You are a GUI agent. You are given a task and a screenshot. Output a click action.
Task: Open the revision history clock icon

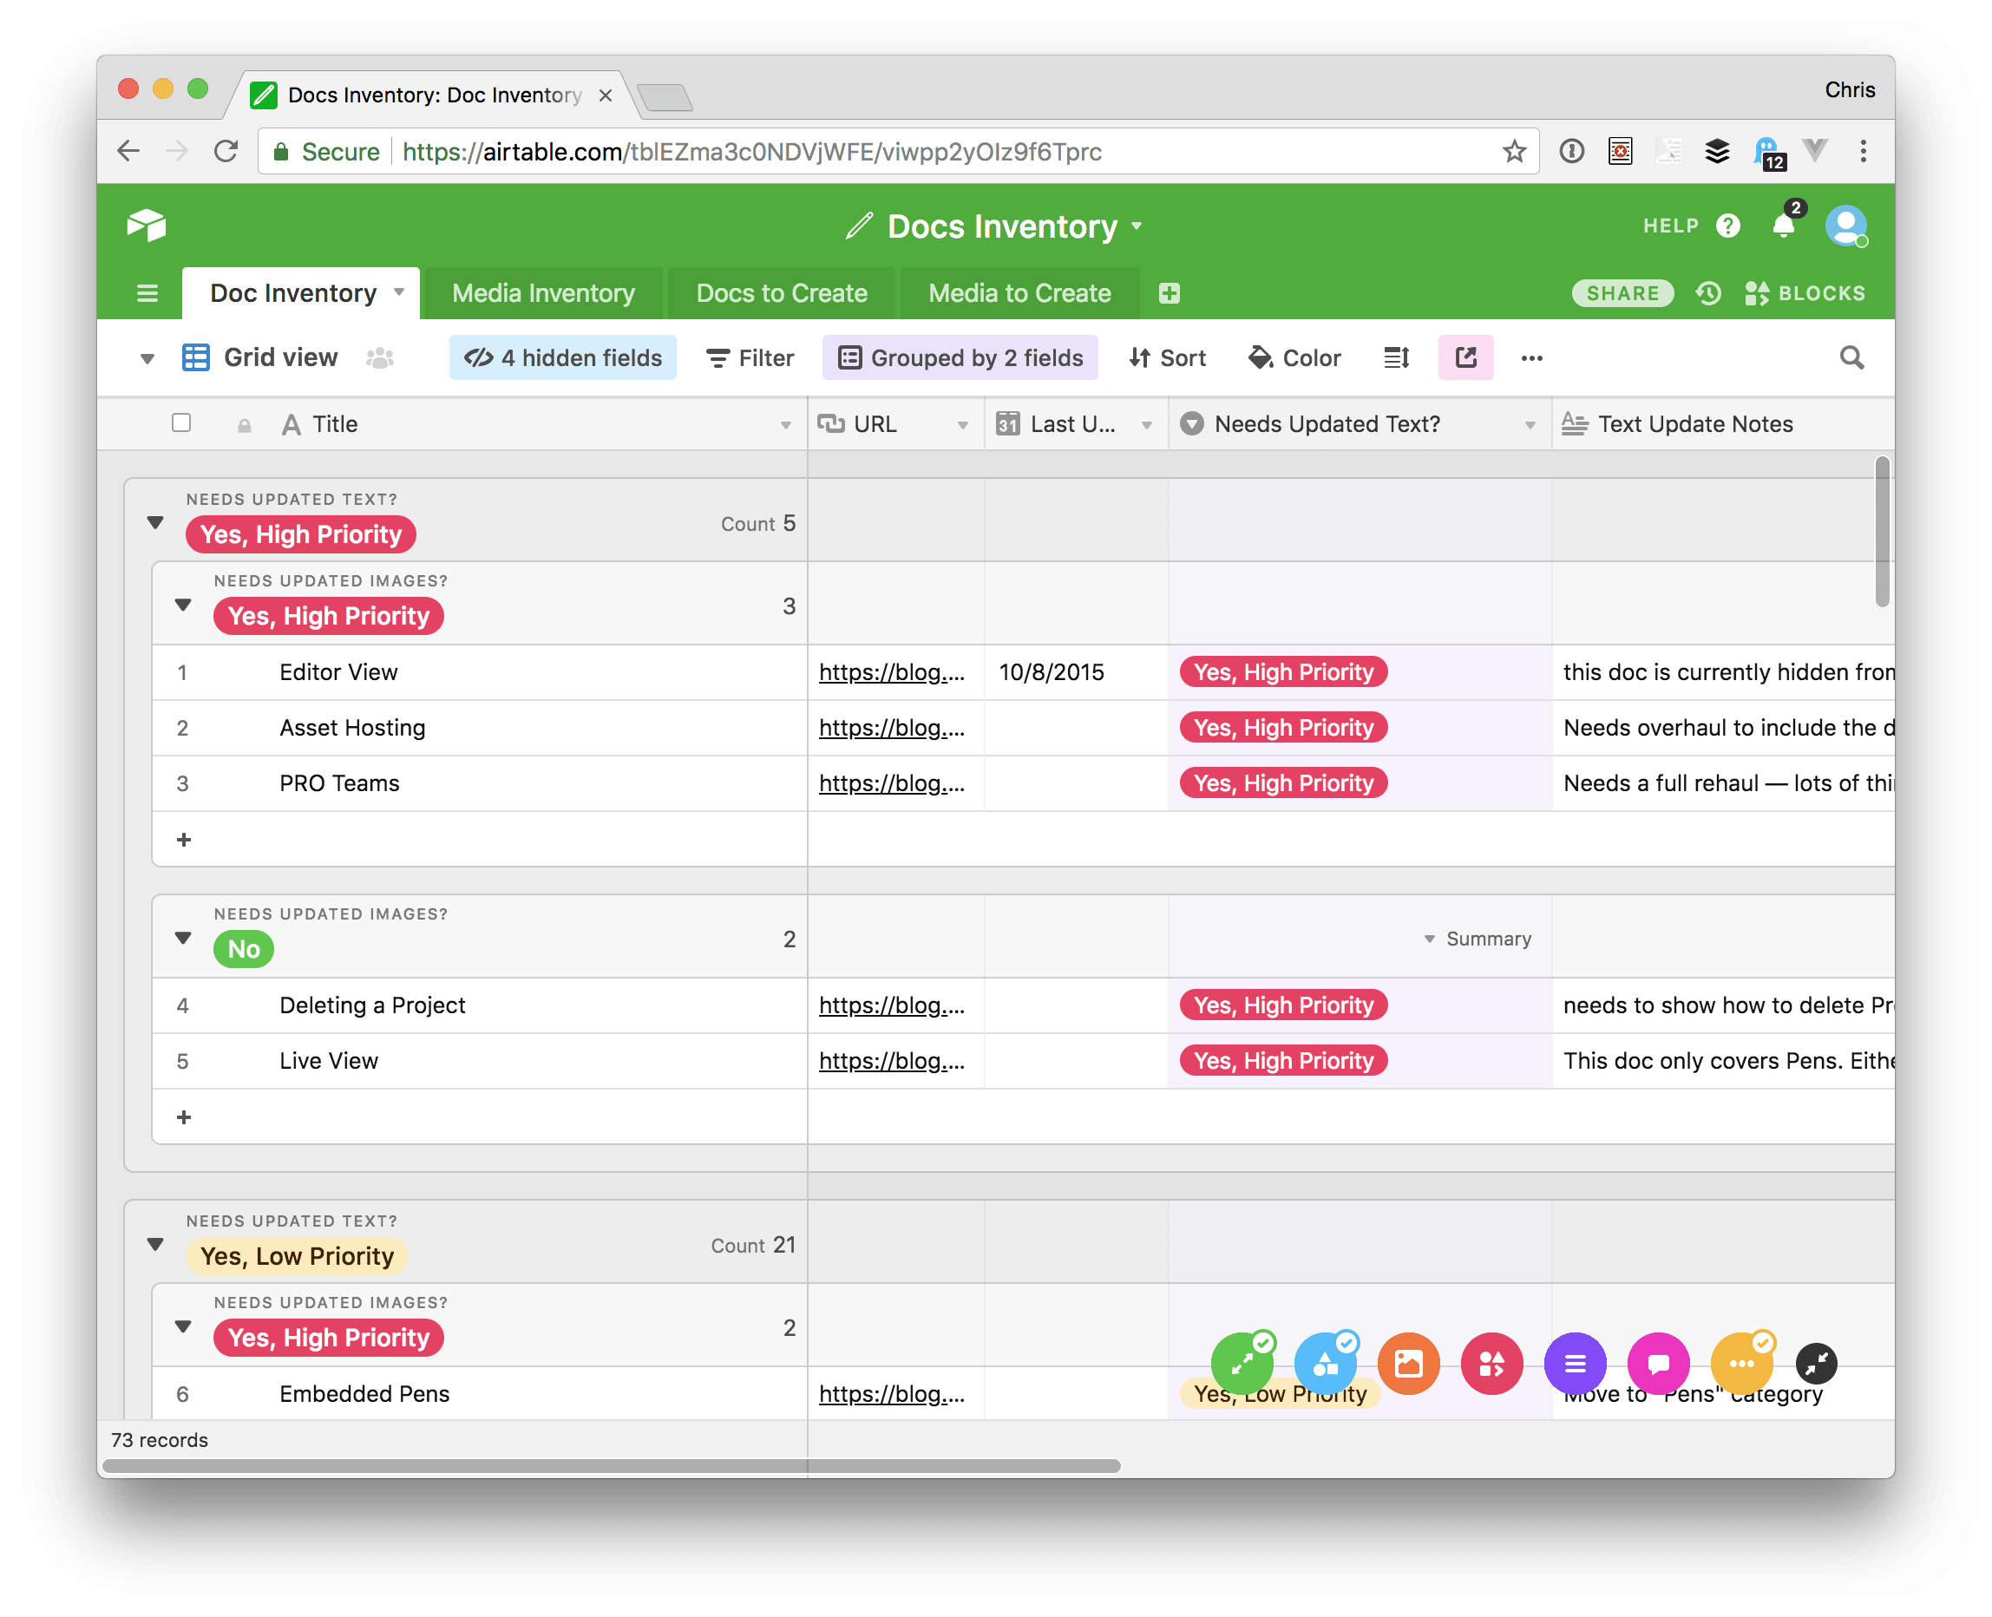pyautogui.click(x=1707, y=293)
